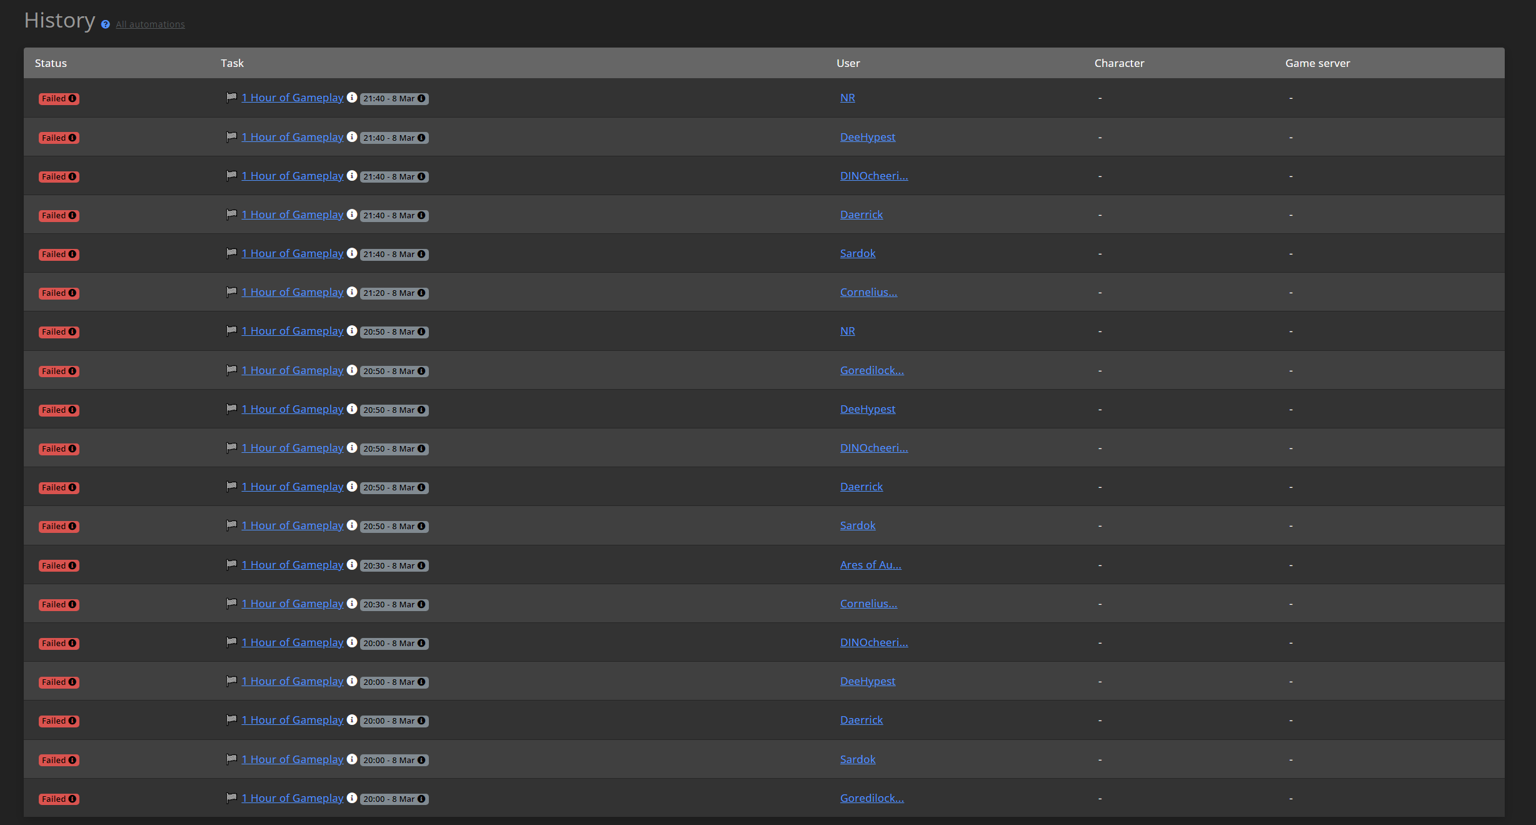Click the Status column header

click(51, 63)
